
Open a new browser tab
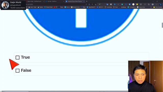(x=87, y=1)
